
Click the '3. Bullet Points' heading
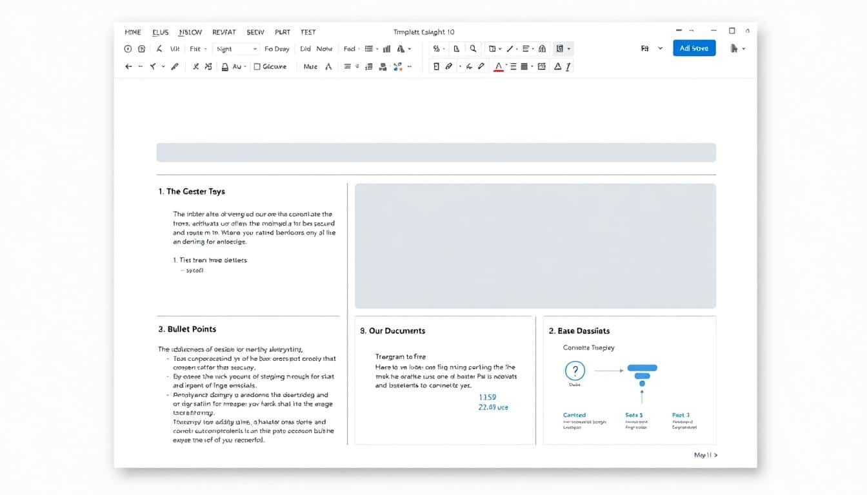[187, 329]
